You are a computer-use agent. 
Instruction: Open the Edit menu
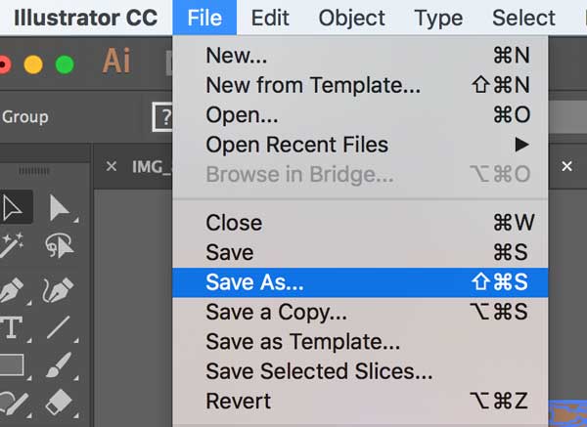coord(269,18)
